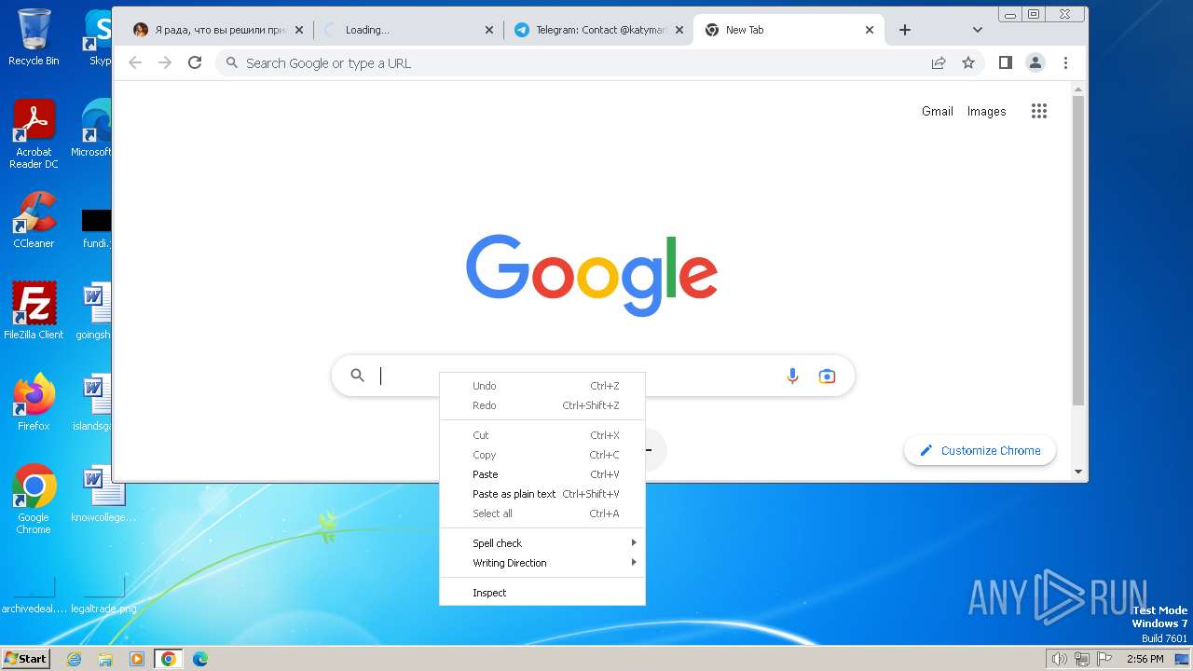Open the Chrome side panel
The width and height of the screenshot is (1193, 671).
1005,62
